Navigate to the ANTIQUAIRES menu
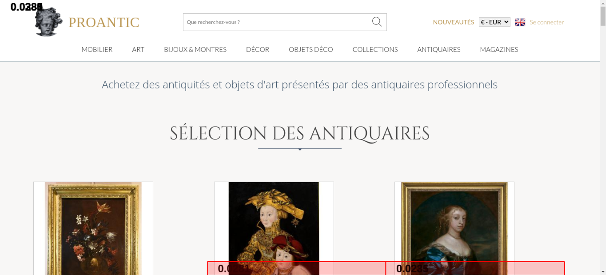Image resolution: width=606 pixels, height=275 pixels. (x=439, y=49)
